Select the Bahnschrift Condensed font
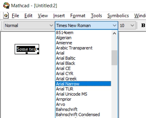 click(x=83, y=115)
